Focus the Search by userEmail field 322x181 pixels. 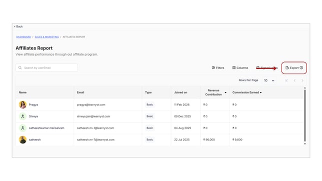coord(46,68)
